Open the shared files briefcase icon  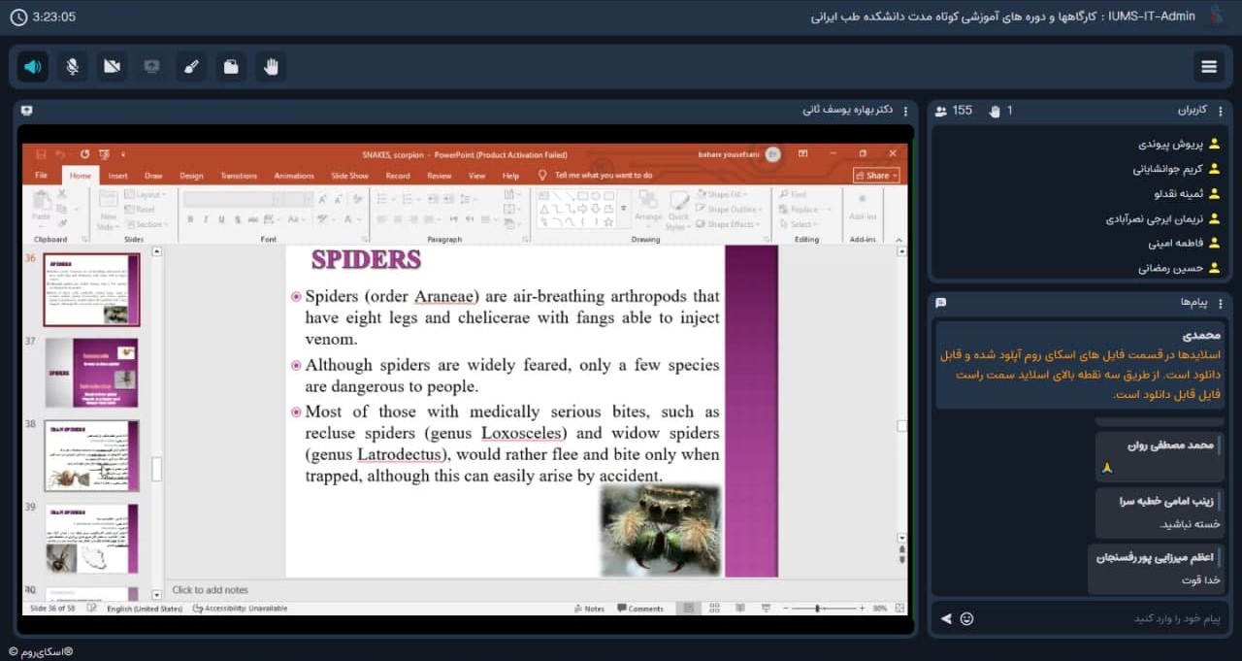(x=231, y=66)
